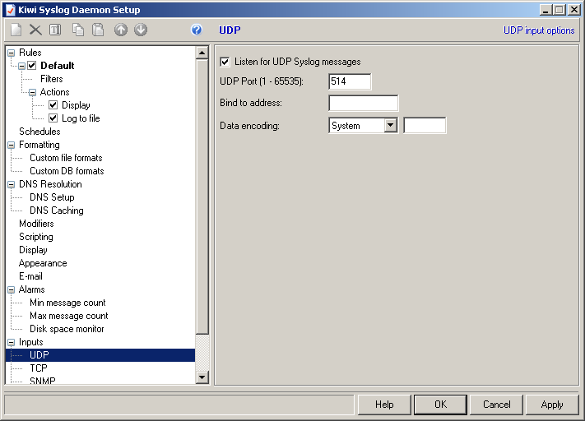Click the New item toolbar icon
Image resolution: width=585 pixels, height=421 pixels.
(16, 30)
